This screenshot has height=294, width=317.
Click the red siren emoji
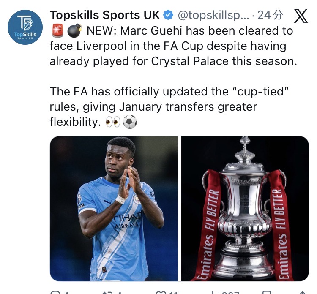(x=57, y=31)
